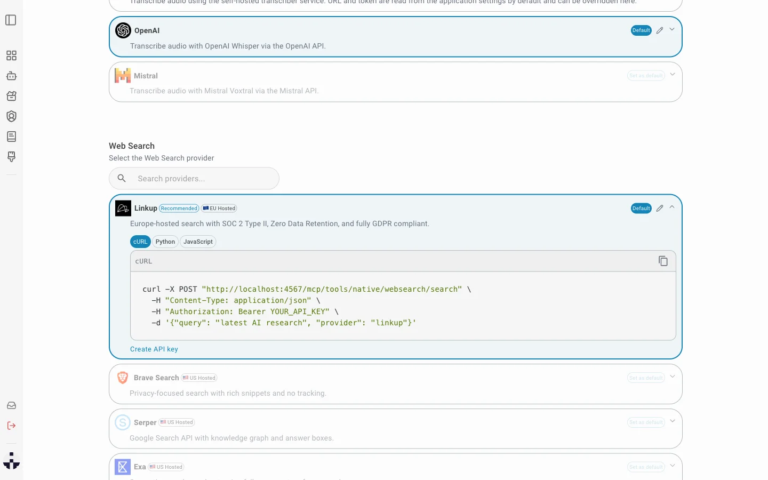Image resolution: width=768 pixels, height=480 pixels.
Task: Select the cURL code tab
Action: [140, 242]
